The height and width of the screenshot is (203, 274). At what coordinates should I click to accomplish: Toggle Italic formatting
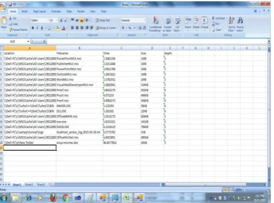[37, 28]
